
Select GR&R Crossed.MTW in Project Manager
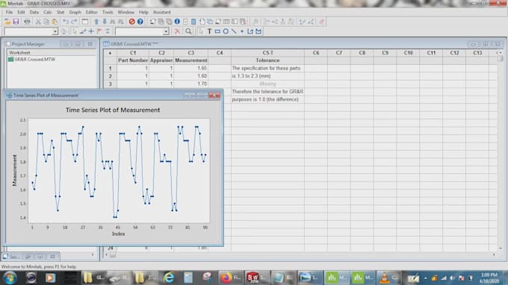point(34,60)
